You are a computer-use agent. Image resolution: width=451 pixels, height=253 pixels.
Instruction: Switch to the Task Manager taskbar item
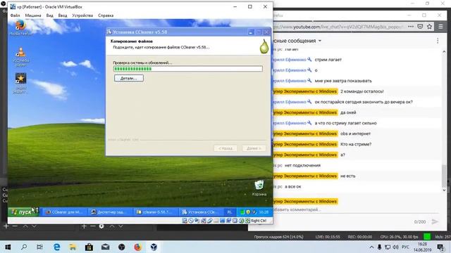click(111, 212)
